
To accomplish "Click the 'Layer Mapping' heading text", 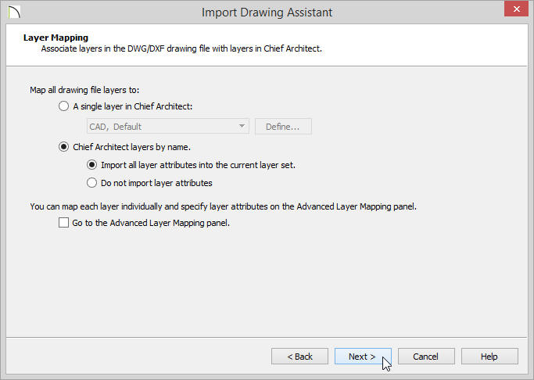I will [x=56, y=38].
